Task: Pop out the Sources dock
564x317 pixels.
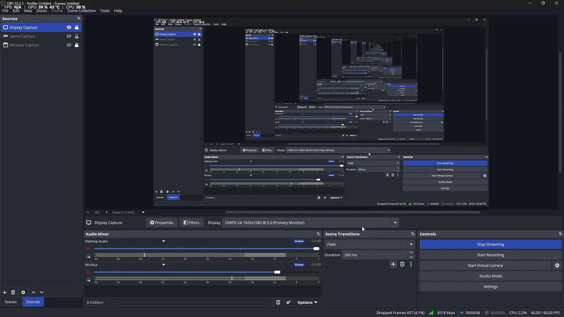Action: click(x=78, y=18)
